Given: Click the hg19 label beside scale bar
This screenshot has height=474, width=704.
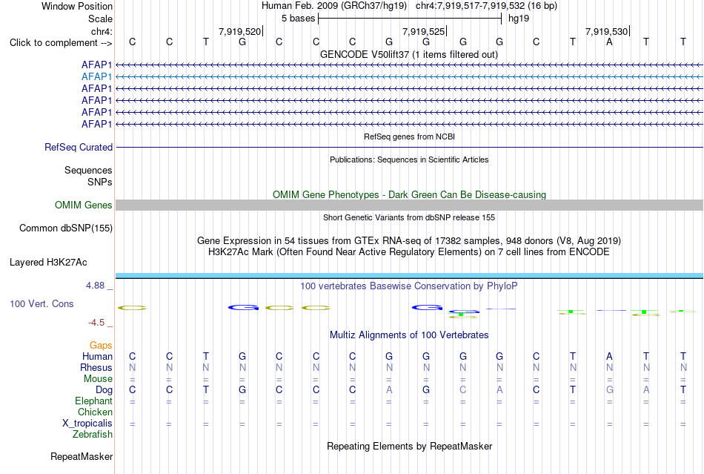Looking at the screenshot, I should [519, 19].
